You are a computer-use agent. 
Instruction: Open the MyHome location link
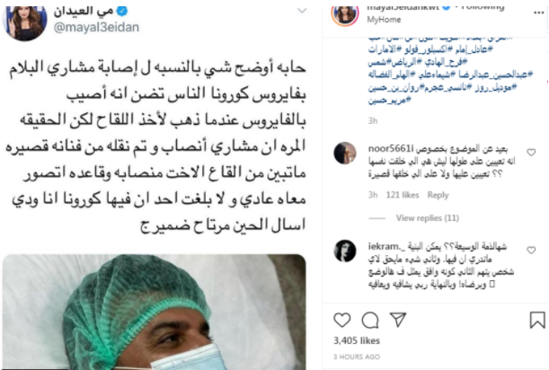click(384, 20)
